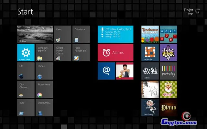Open the New Delhi weather tile
Image resolution: width=207 pixels, height=129 pixels.
click(x=115, y=35)
